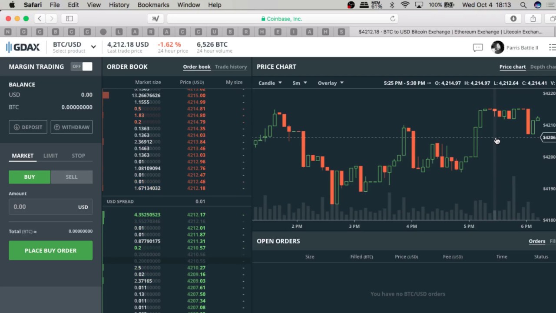
Task: Click Safari's sidebar toggle icon
Action: pos(69,19)
